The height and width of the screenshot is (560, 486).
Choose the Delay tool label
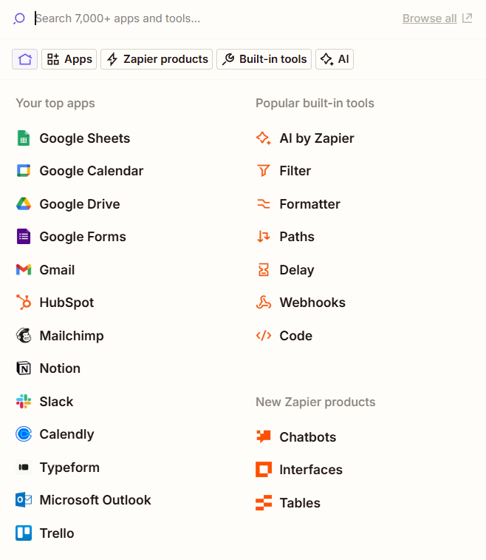click(x=297, y=269)
